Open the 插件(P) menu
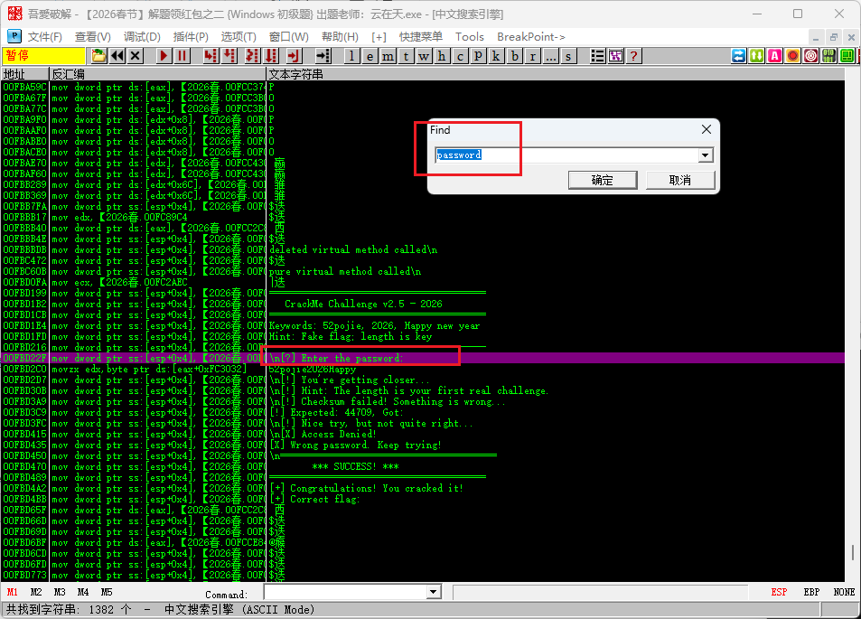 click(191, 37)
